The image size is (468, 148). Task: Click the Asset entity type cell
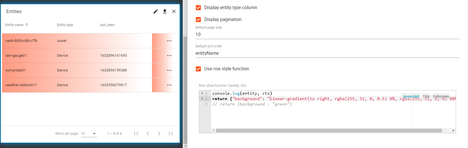click(62, 41)
